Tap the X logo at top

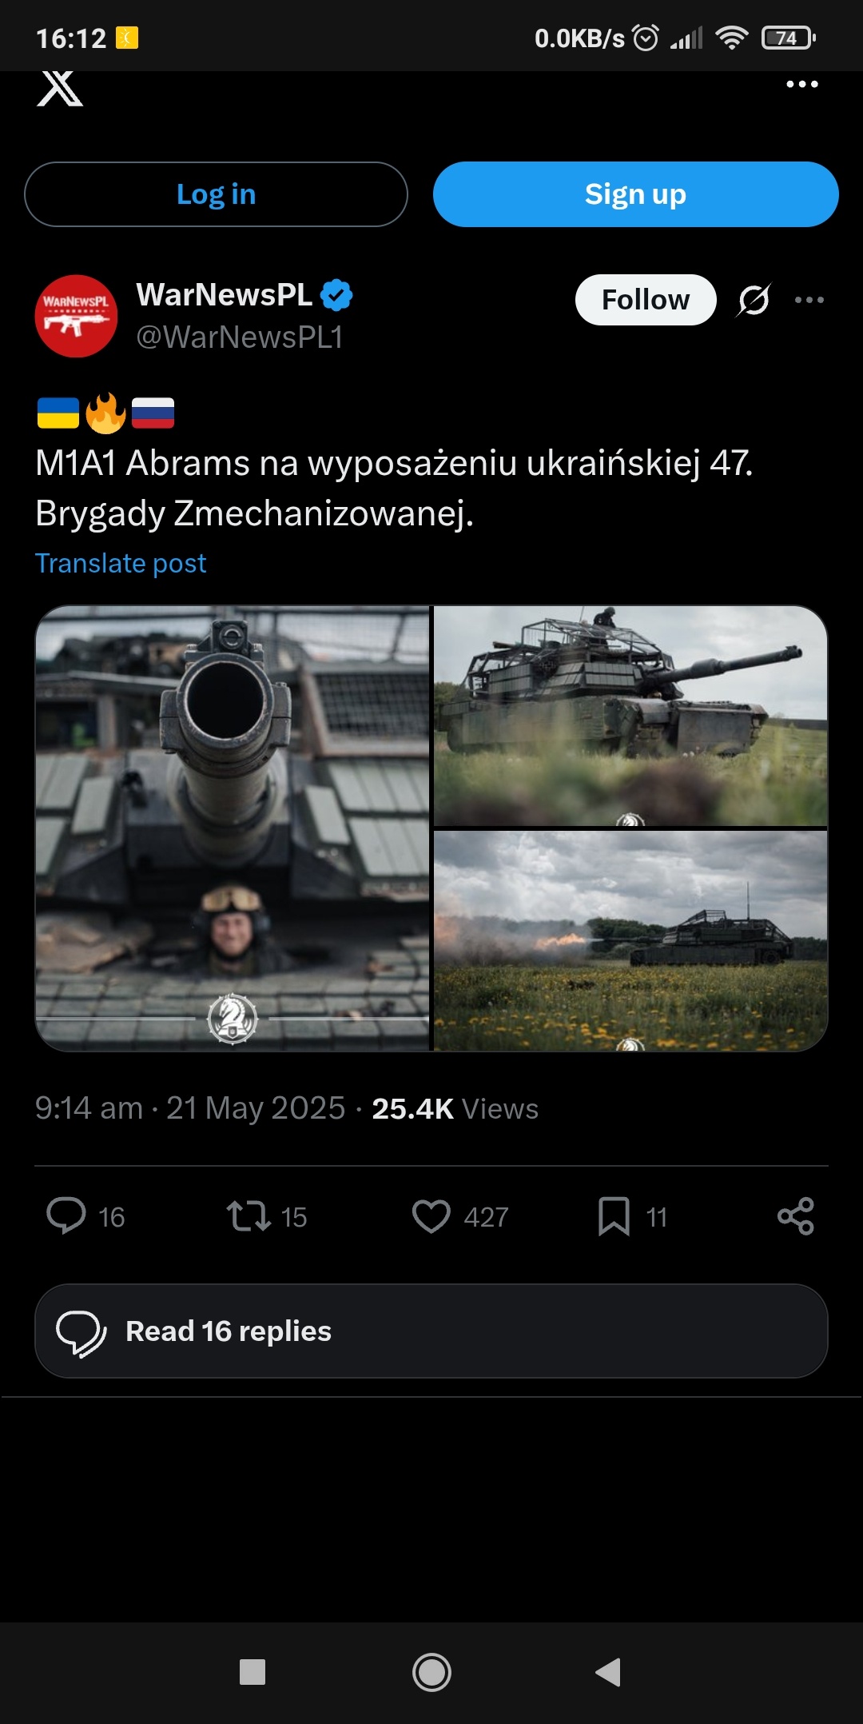60,87
